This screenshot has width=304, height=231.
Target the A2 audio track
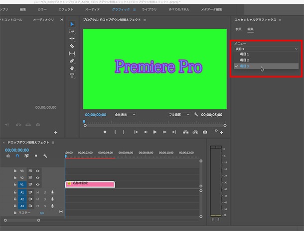point(22,199)
